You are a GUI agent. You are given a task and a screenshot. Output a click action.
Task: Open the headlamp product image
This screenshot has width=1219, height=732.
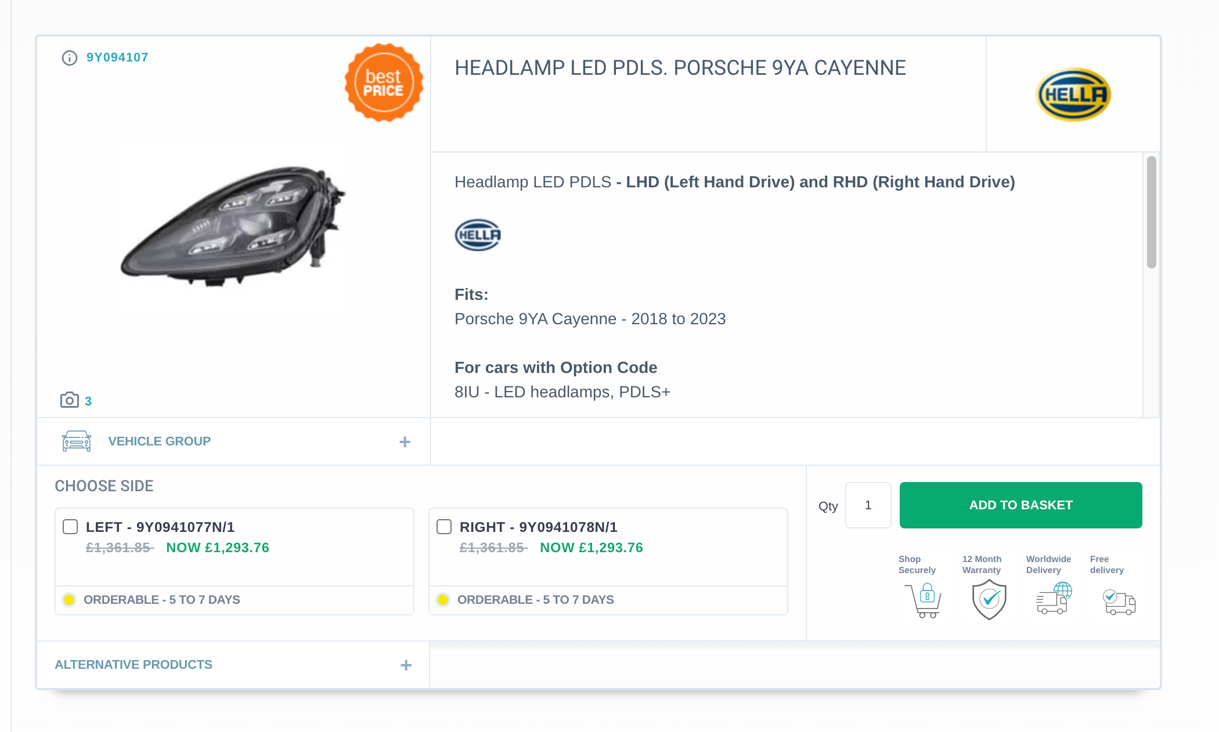click(232, 226)
